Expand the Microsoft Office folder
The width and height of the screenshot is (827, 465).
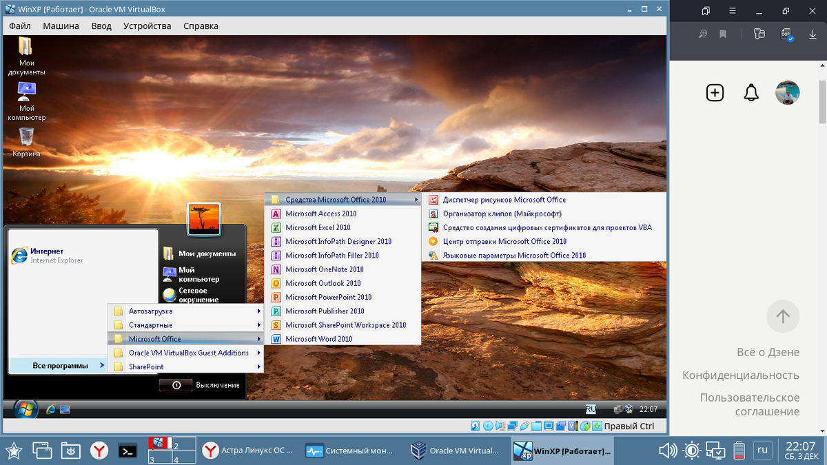[x=186, y=339]
